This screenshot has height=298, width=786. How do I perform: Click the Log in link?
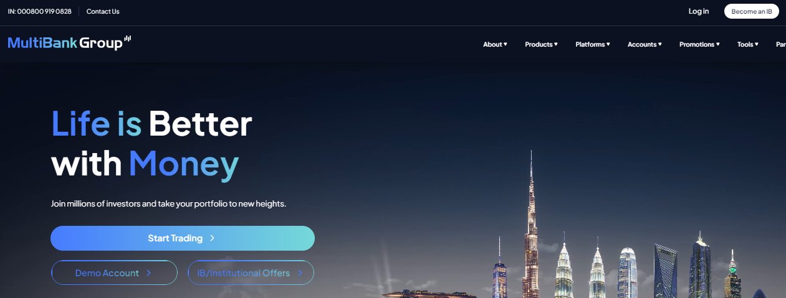(x=698, y=11)
